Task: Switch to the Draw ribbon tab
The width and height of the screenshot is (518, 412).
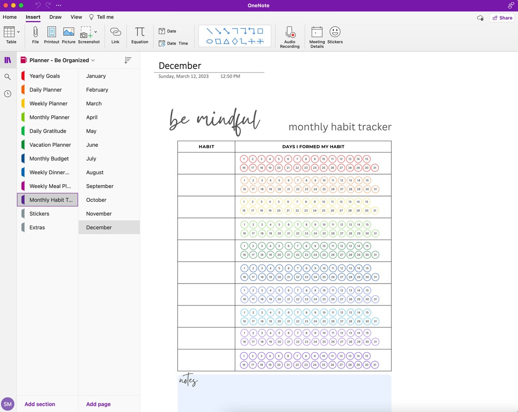Action: tap(55, 17)
